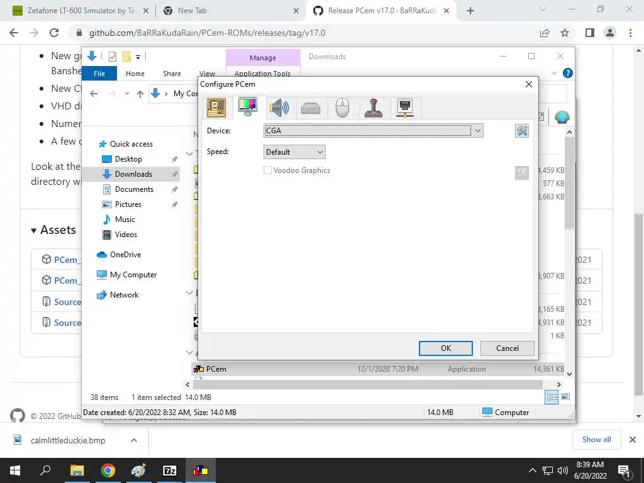644x483 pixels.
Task: Open the Sound tab with speaker icon
Action: click(279, 108)
